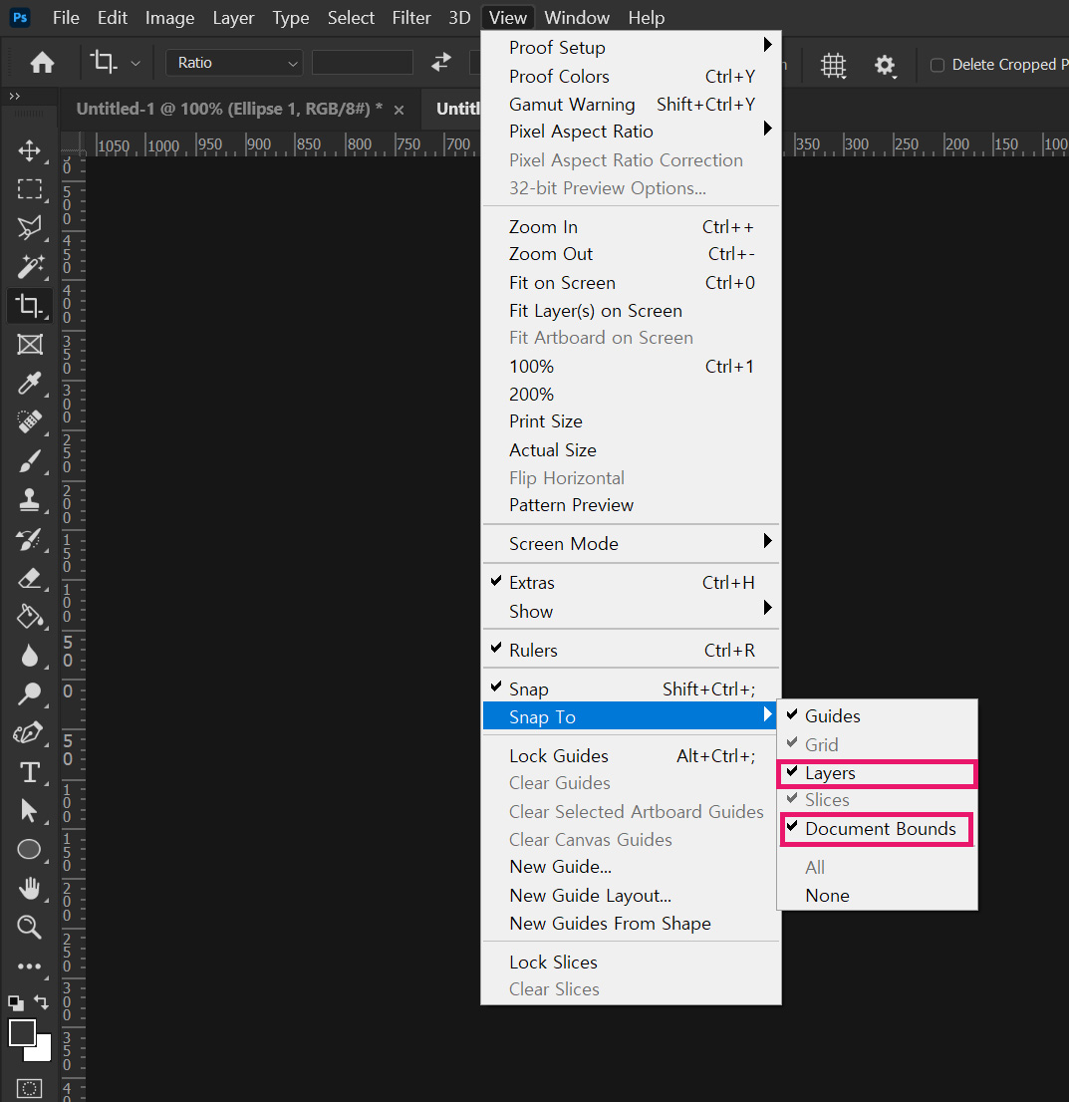
Task: Choose New Guide Layout...
Action: tap(632, 896)
